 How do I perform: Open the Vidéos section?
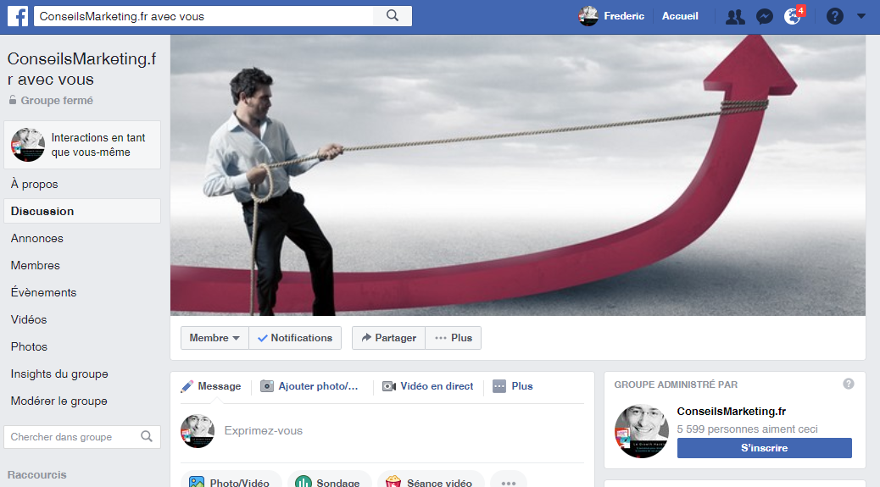point(29,319)
